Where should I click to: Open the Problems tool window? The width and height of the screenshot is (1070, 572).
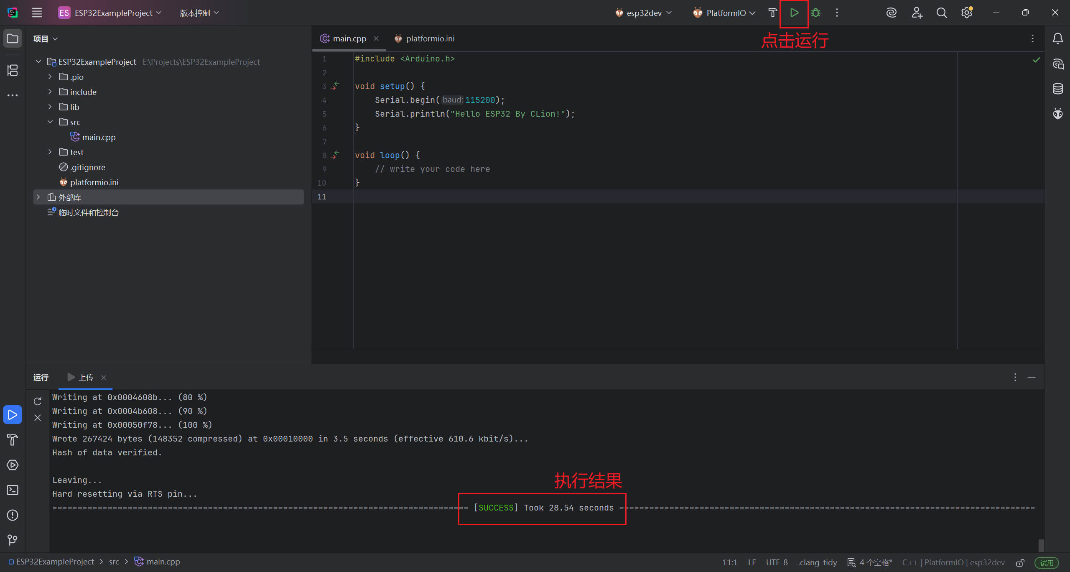(x=13, y=515)
